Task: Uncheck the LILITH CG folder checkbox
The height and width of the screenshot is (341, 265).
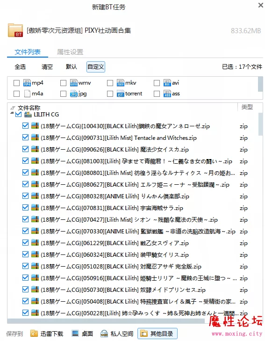Action: click(19, 115)
